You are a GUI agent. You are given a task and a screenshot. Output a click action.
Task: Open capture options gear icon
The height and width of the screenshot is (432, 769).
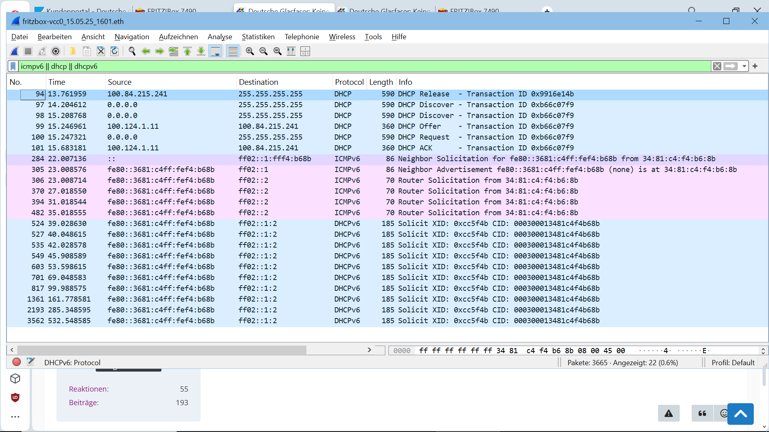coord(56,51)
